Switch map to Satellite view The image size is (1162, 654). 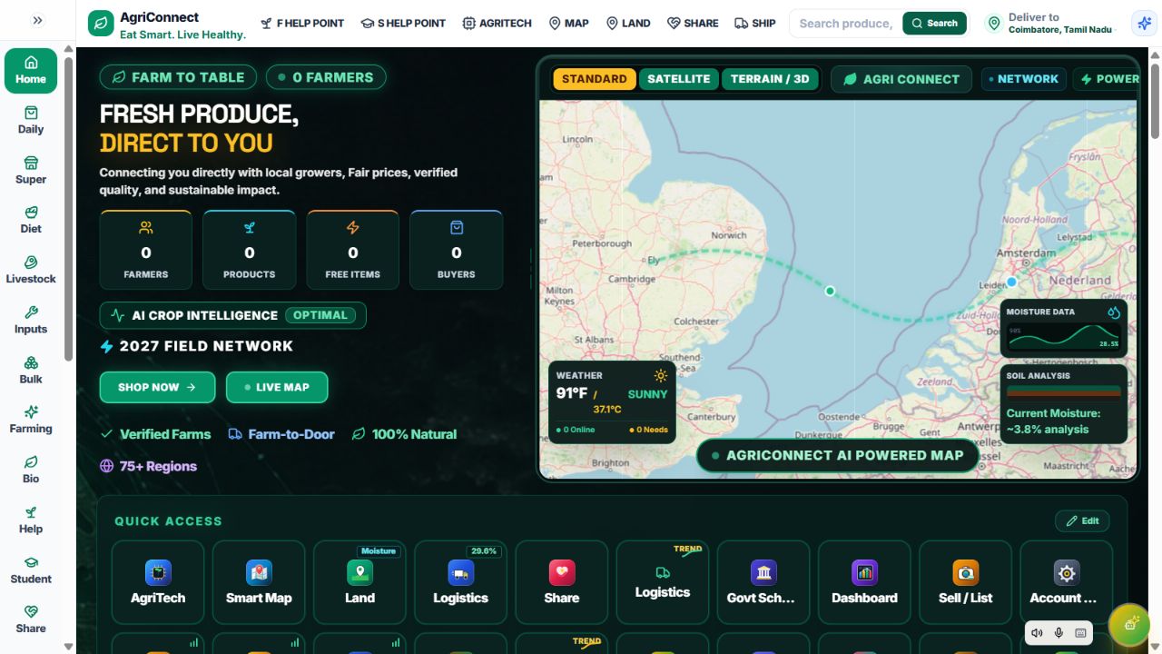click(x=679, y=79)
